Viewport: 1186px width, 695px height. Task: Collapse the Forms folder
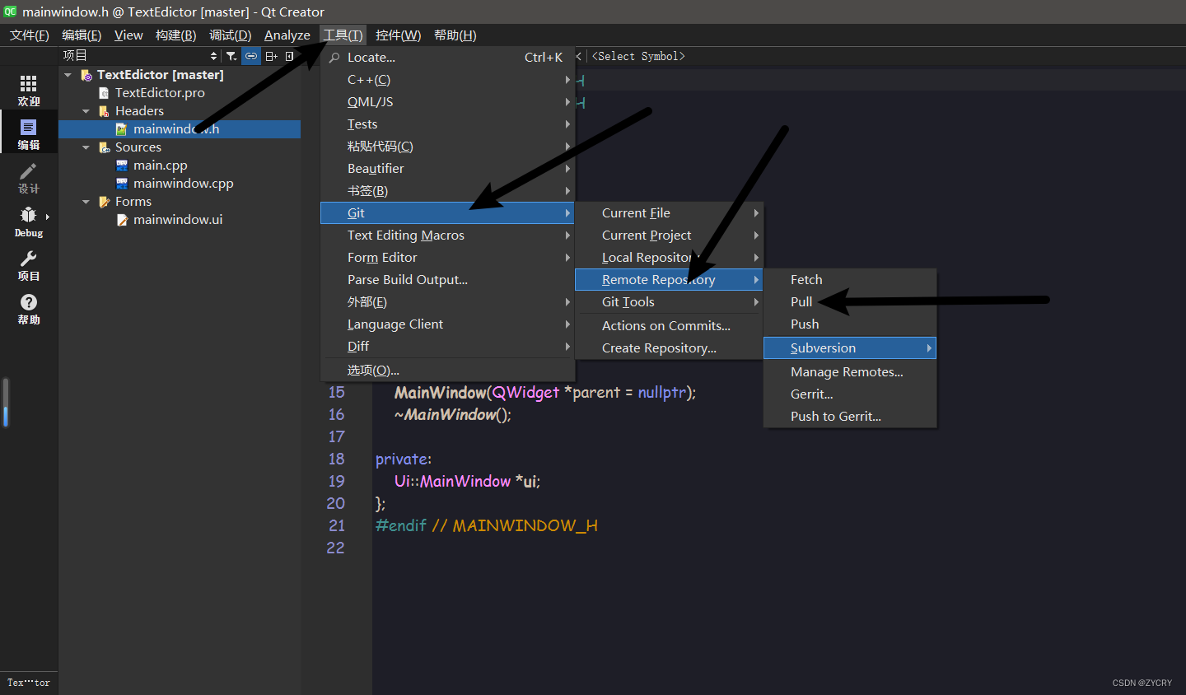tap(86, 202)
